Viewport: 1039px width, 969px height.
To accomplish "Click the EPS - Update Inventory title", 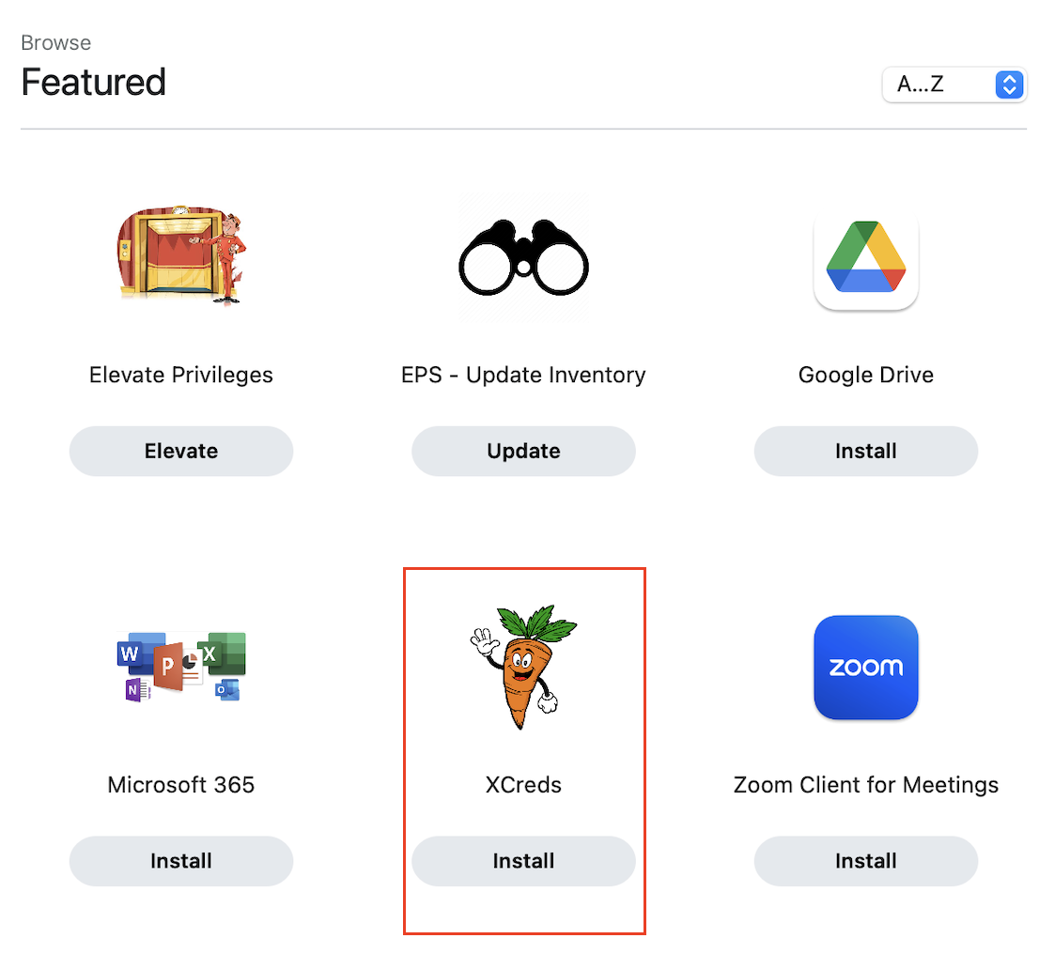I will point(523,375).
